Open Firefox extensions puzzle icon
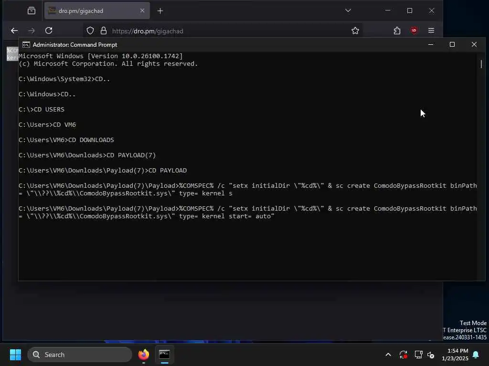489x366 pixels. pyautogui.click(x=397, y=30)
